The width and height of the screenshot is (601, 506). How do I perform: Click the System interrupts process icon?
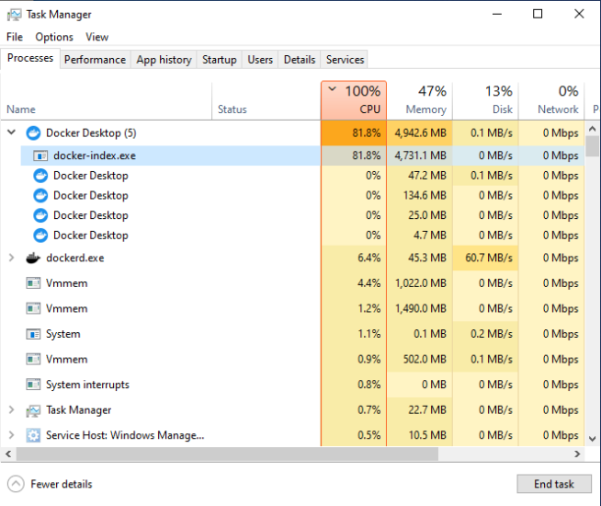34,385
